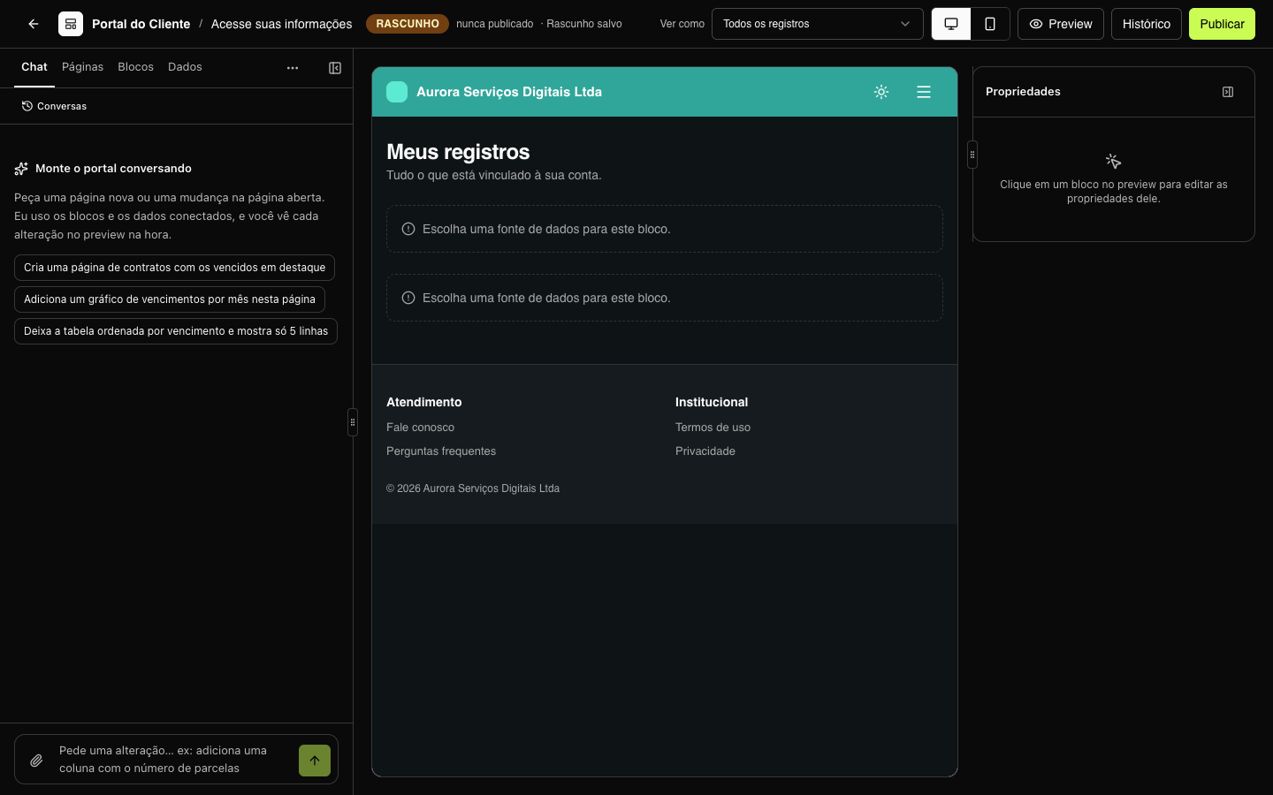The width and height of the screenshot is (1273, 795).
Task: Open Conversas history
Action: pos(54,106)
